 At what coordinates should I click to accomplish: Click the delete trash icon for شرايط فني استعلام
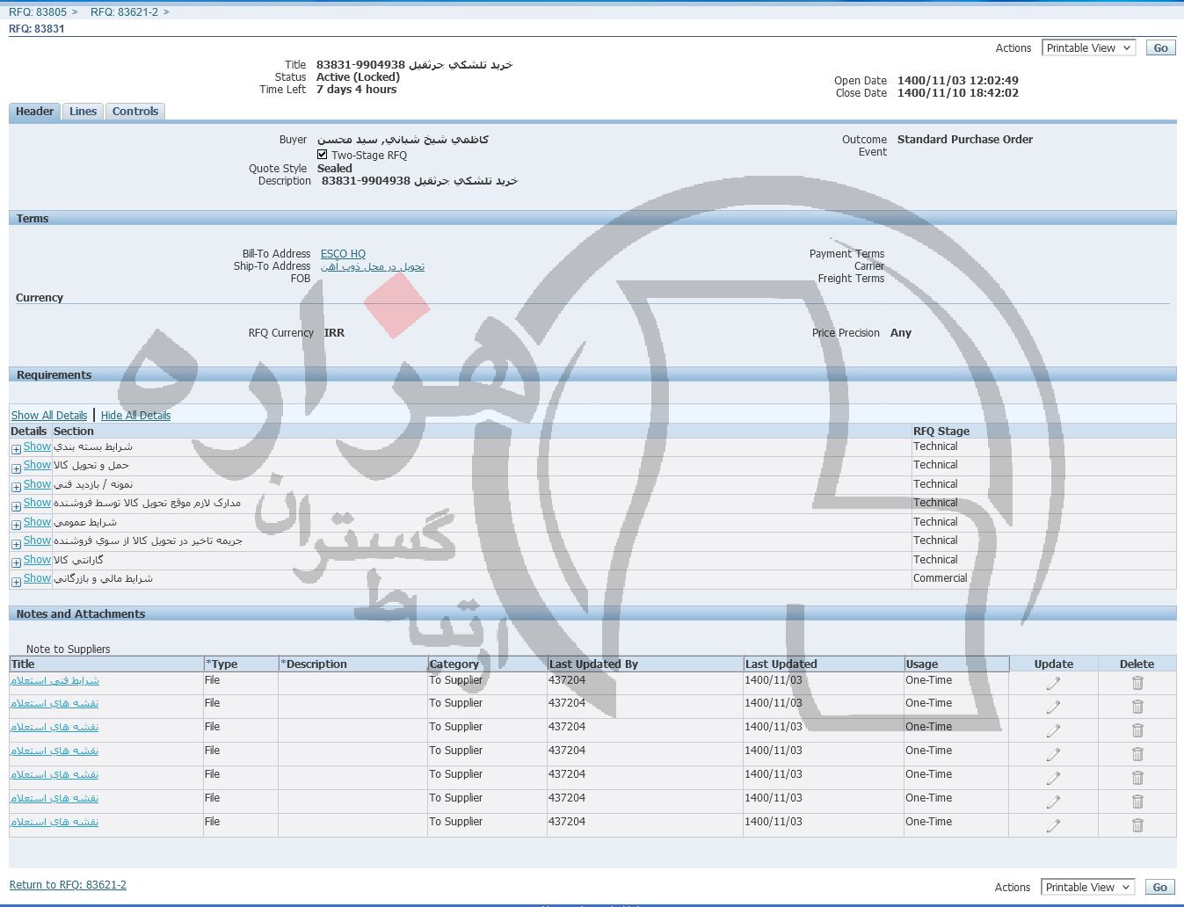[x=1137, y=683]
